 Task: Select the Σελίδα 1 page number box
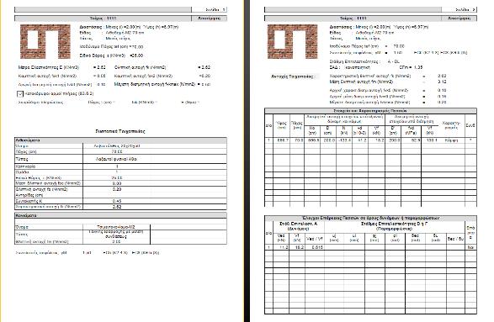(x=210, y=9)
